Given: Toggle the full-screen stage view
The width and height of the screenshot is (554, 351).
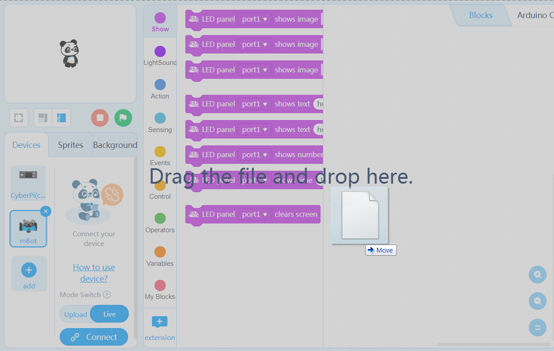Looking at the screenshot, I should pos(19,117).
